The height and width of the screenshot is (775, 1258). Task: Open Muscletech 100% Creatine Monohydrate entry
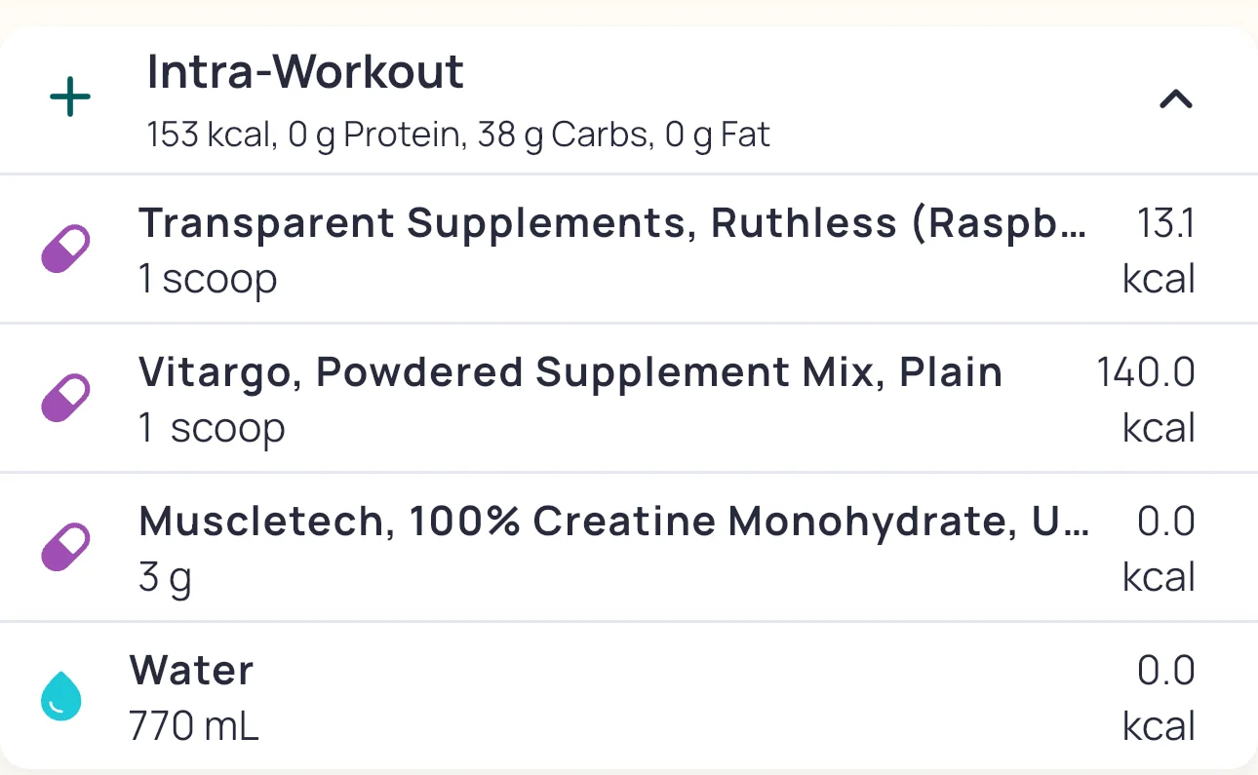pos(611,522)
